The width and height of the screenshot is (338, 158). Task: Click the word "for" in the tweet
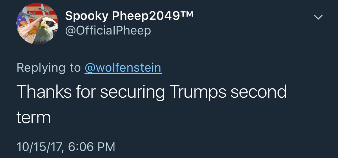[86, 92]
